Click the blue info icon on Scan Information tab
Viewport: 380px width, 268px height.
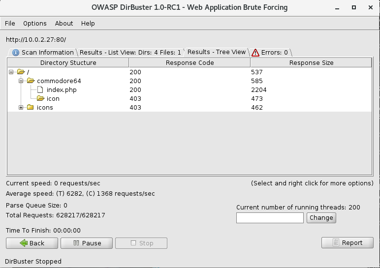(x=16, y=53)
